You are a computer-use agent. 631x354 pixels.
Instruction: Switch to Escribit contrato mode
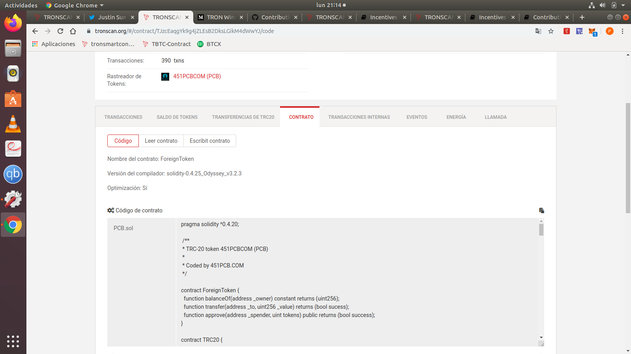(209, 140)
